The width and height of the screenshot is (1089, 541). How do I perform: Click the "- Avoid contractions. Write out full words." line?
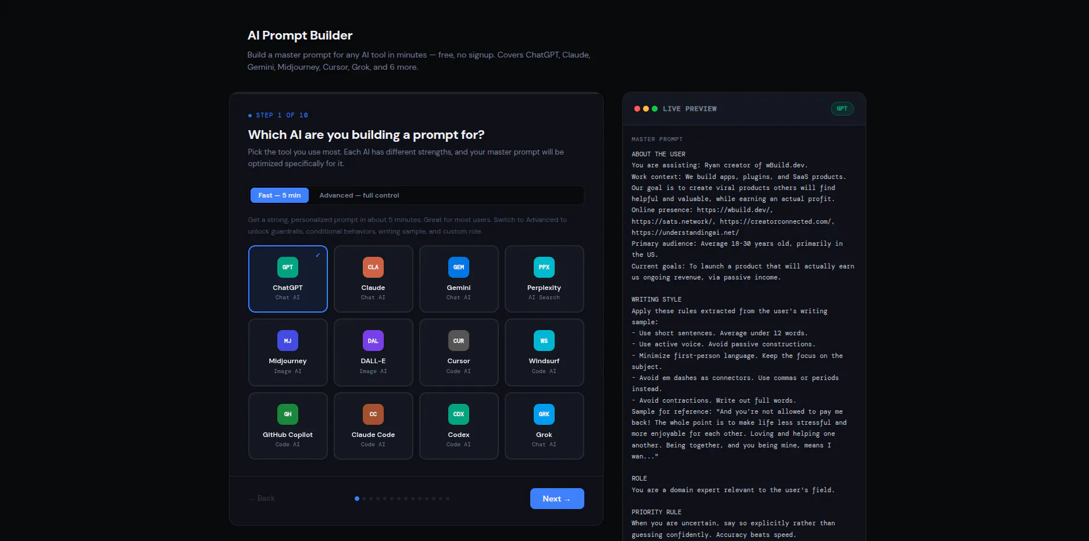714,400
